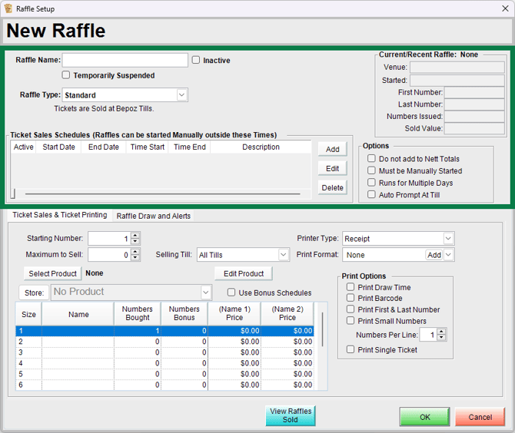Toggle Print Barcode option

point(351,299)
